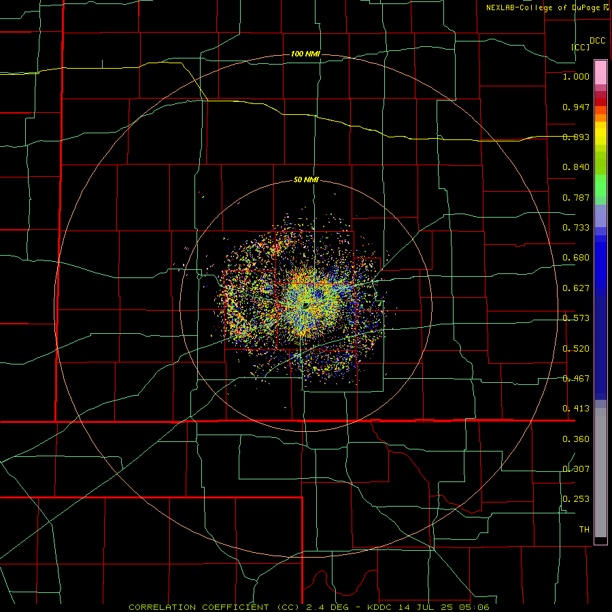Image resolution: width=612 pixels, height=612 pixels.
Task: Click the 0.787 color scale value
Action: 576,197
